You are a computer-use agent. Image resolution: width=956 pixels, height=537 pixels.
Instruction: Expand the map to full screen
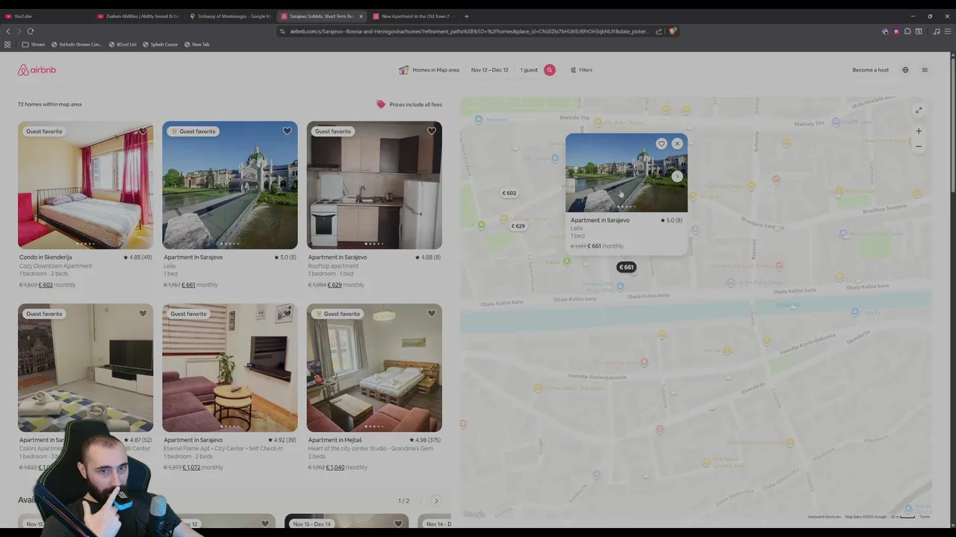coord(919,110)
